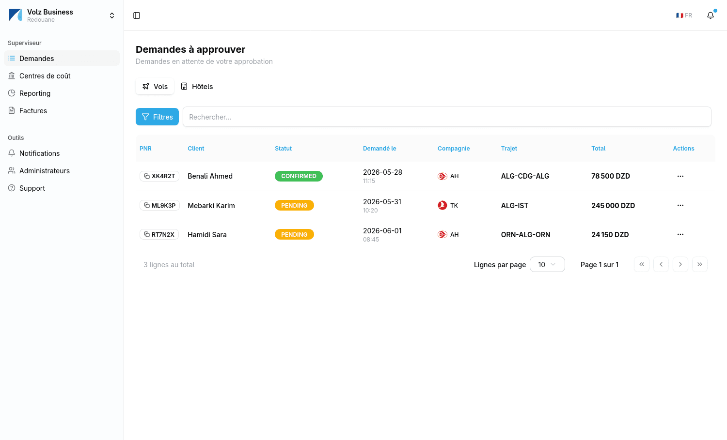Click '3 lignes au total' text

(x=169, y=265)
